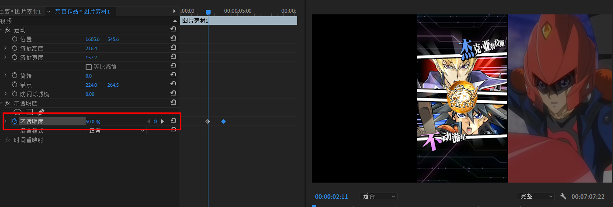Toggle the active stopwatch for 不透明度
The width and height of the screenshot is (613, 207).
pos(14,121)
